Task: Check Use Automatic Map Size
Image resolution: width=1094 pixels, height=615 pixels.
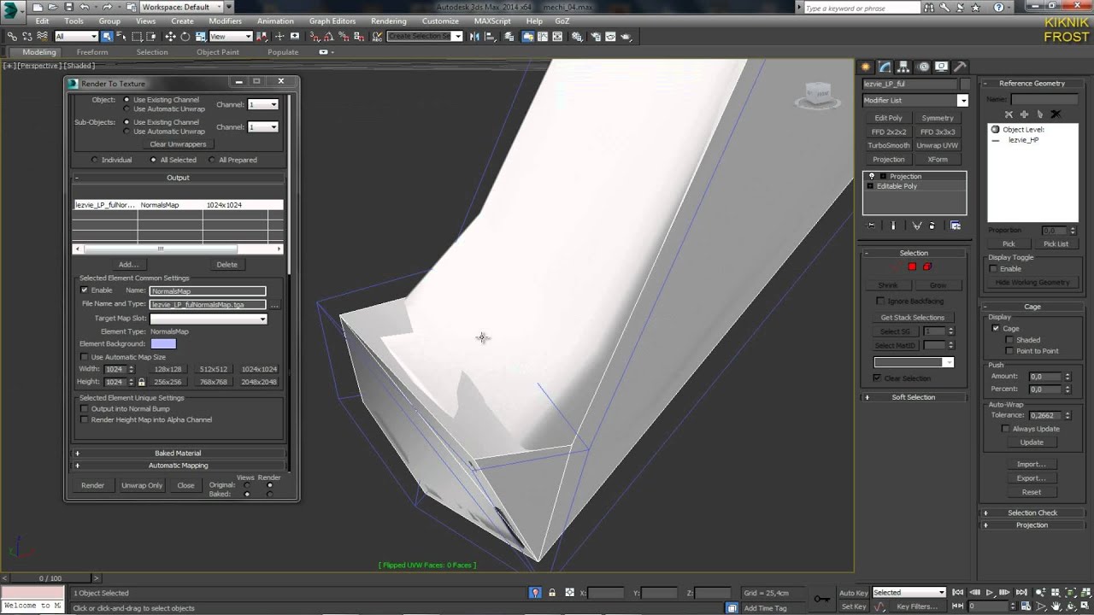Action: [x=84, y=357]
